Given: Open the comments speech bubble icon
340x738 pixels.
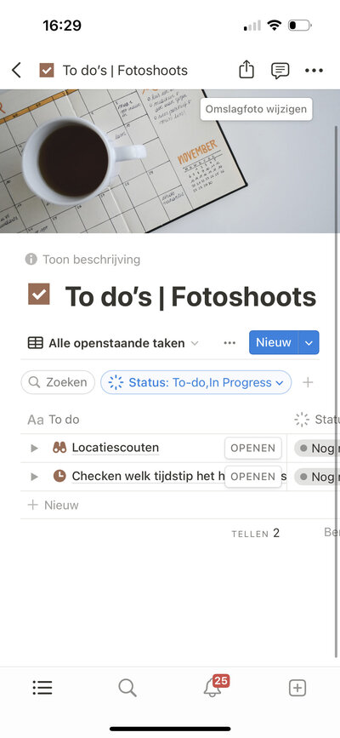Looking at the screenshot, I should [280, 71].
